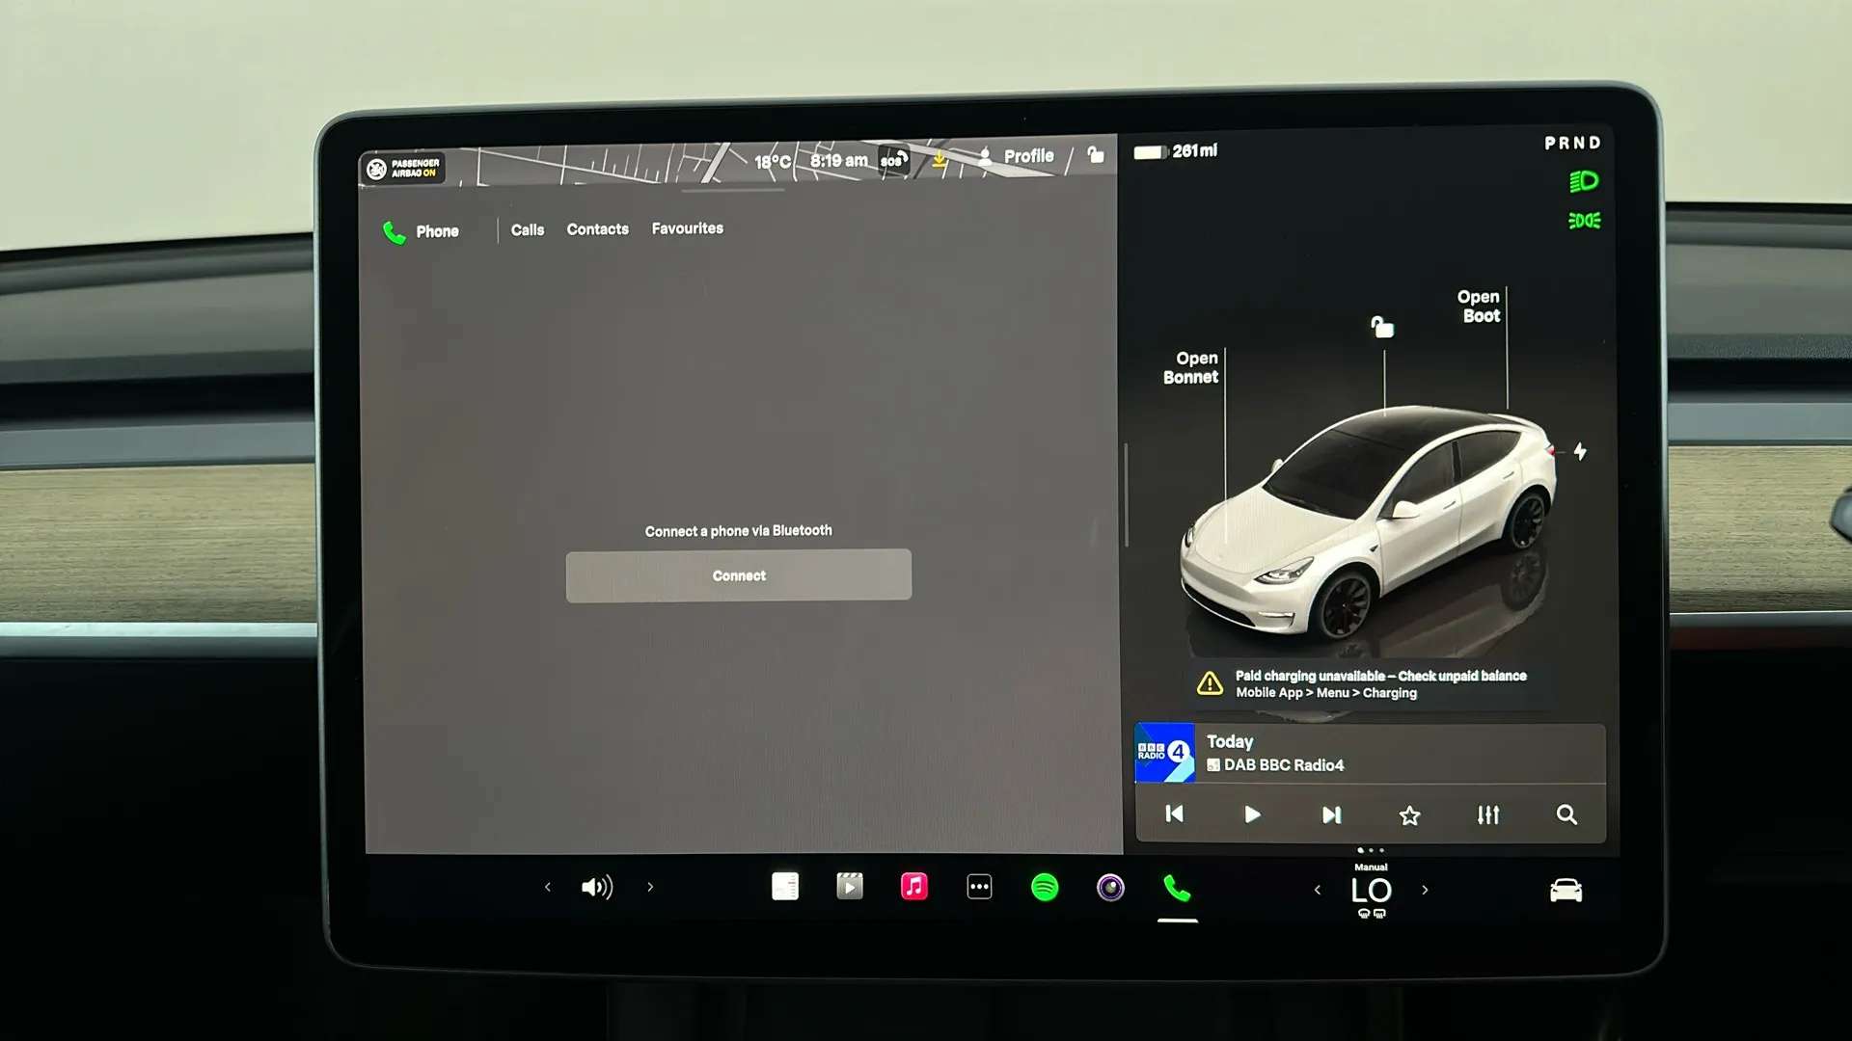Tap the software download arrow icon

[x=939, y=160]
